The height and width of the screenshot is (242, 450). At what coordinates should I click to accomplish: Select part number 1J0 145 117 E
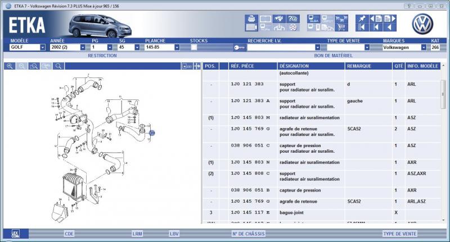250,212
